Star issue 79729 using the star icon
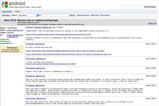 click(x=2, y=20)
